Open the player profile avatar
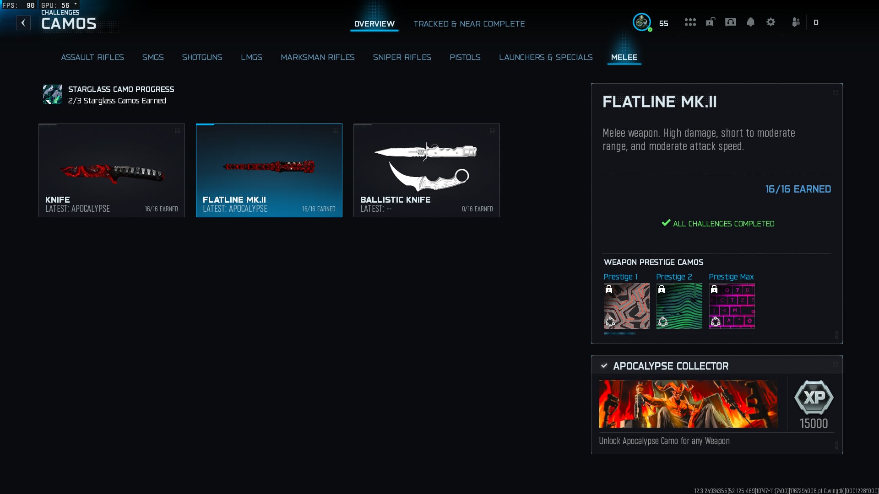The width and height of the screenshot is (879, 494). 641,22
